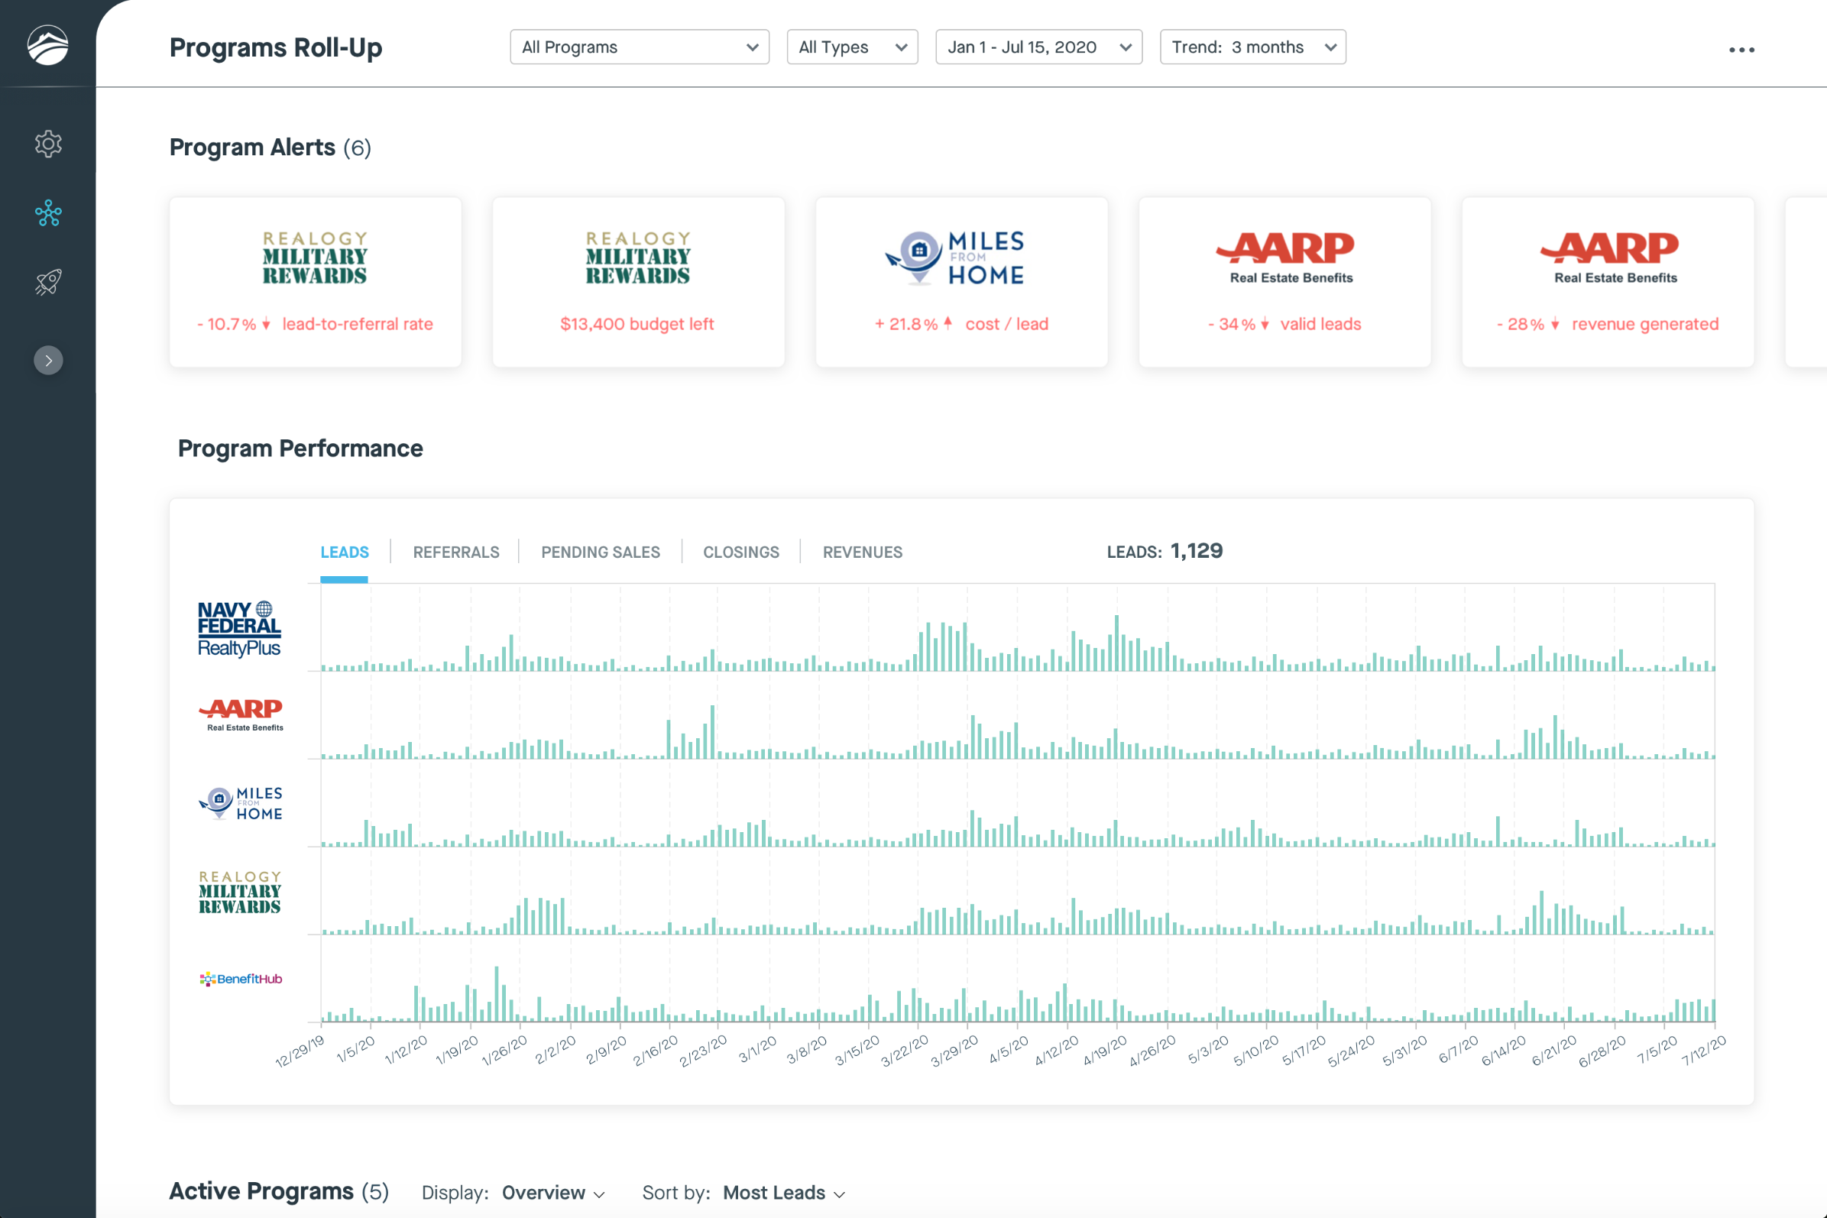
Task: Click the mountain logo icon in sidebar
Action: pos(47,45)
